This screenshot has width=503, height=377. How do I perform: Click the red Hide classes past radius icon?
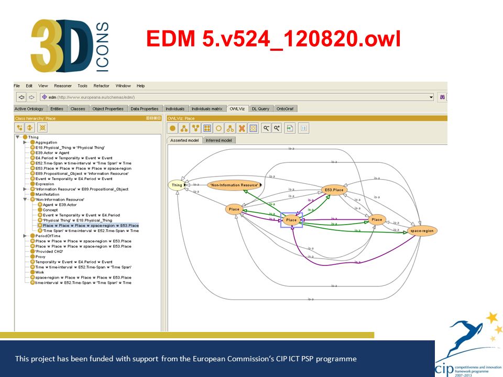tap(242, 129)
